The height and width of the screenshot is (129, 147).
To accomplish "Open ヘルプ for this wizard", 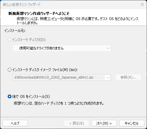I will tap(15, 123).
